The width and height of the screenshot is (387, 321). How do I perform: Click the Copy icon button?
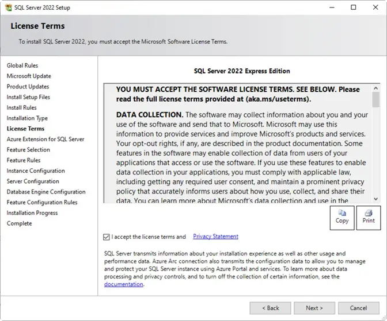click(342, 217)
